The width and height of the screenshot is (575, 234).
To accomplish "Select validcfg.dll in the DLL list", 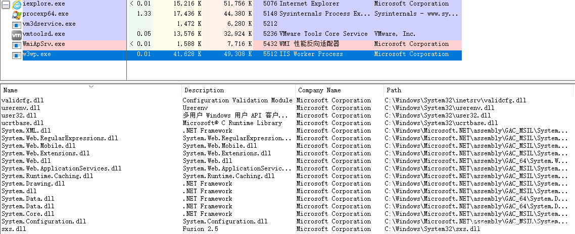I will pyautogui.click(x=23, y=100).
